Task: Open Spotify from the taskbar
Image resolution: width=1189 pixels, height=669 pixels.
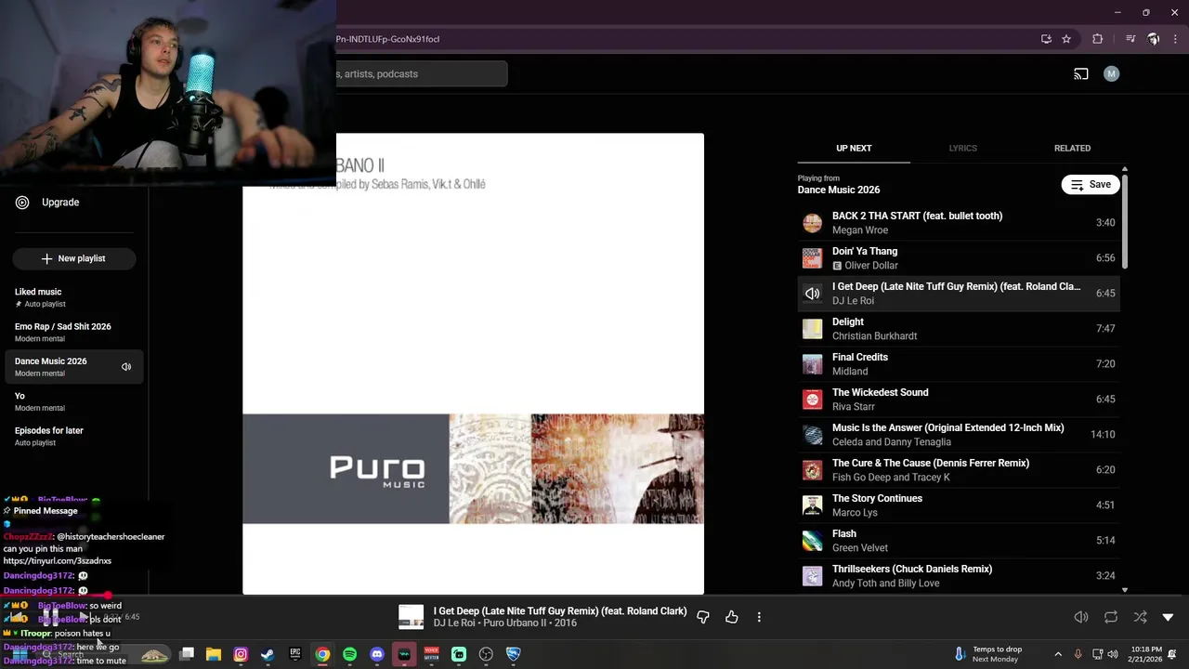Action: pyautogui.click(x=349, y=654)
